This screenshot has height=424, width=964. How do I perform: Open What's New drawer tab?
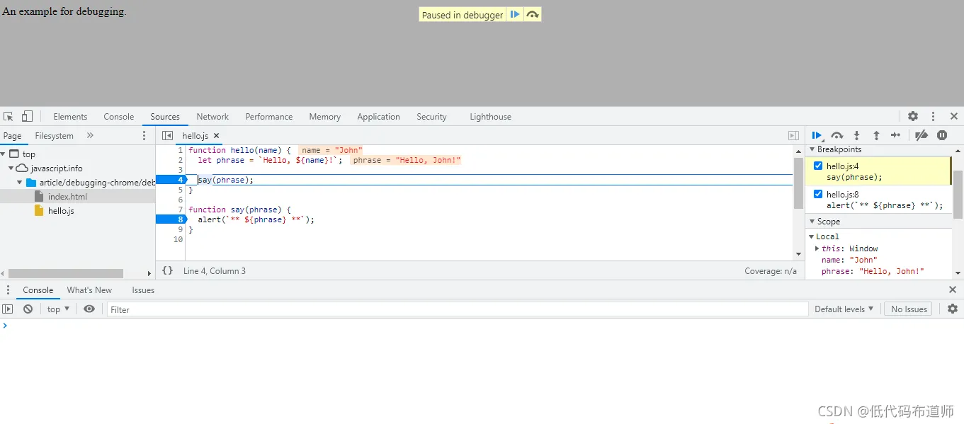(x=89, y=290)
